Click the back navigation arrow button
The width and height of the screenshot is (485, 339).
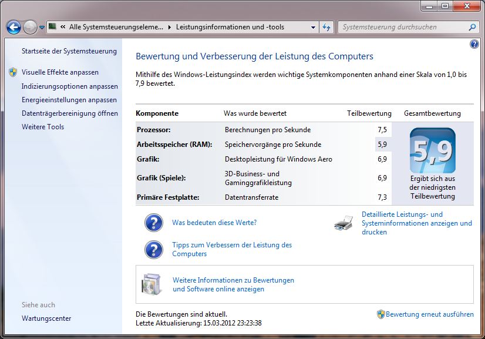point(14,27)
